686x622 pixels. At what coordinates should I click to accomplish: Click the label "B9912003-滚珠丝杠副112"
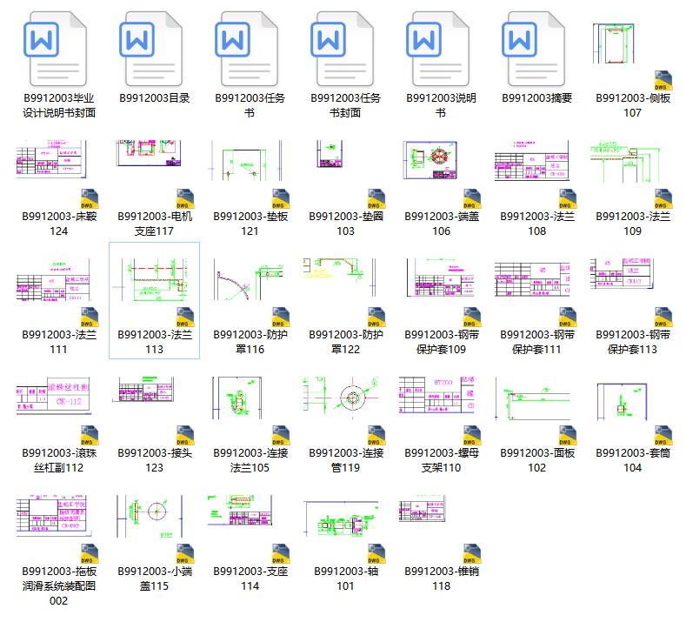coord(59,459)
